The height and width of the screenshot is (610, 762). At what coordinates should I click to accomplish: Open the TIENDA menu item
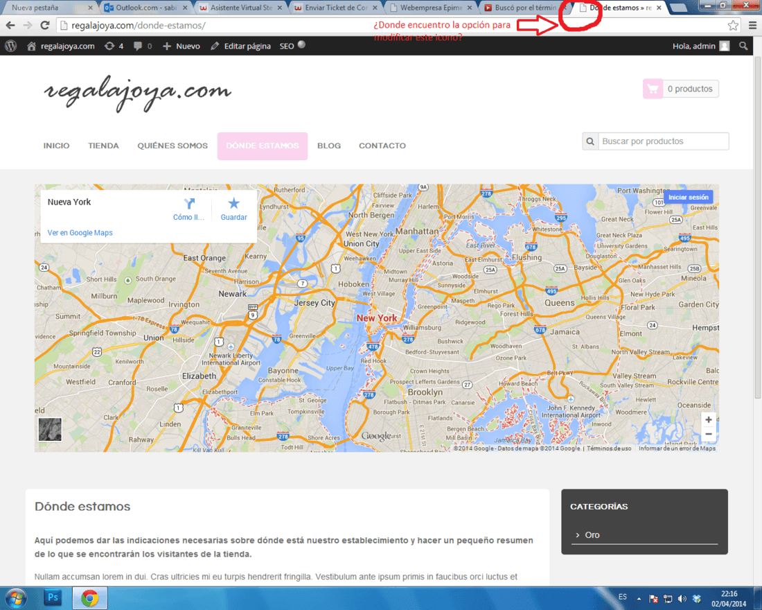coord(103,146)
